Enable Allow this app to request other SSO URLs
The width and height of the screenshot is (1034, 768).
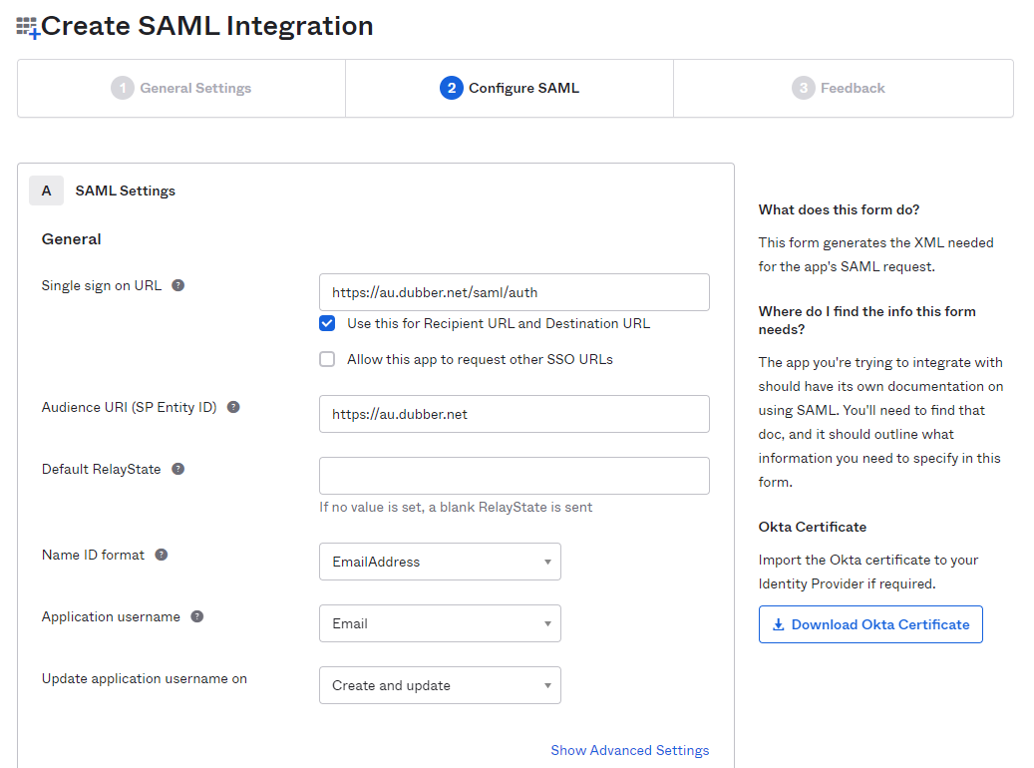pos(327,359)
